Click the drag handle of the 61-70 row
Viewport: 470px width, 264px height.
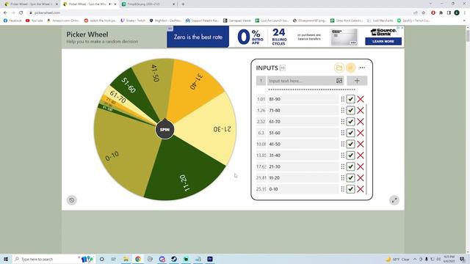343,122
